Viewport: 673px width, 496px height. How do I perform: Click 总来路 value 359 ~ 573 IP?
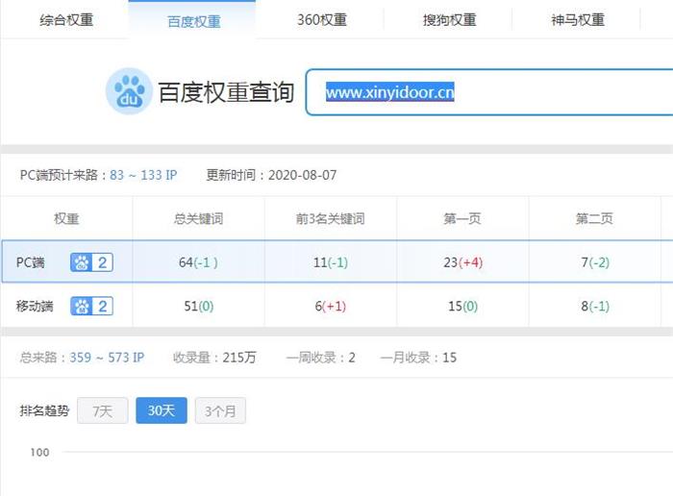click(x=107, y=358)
